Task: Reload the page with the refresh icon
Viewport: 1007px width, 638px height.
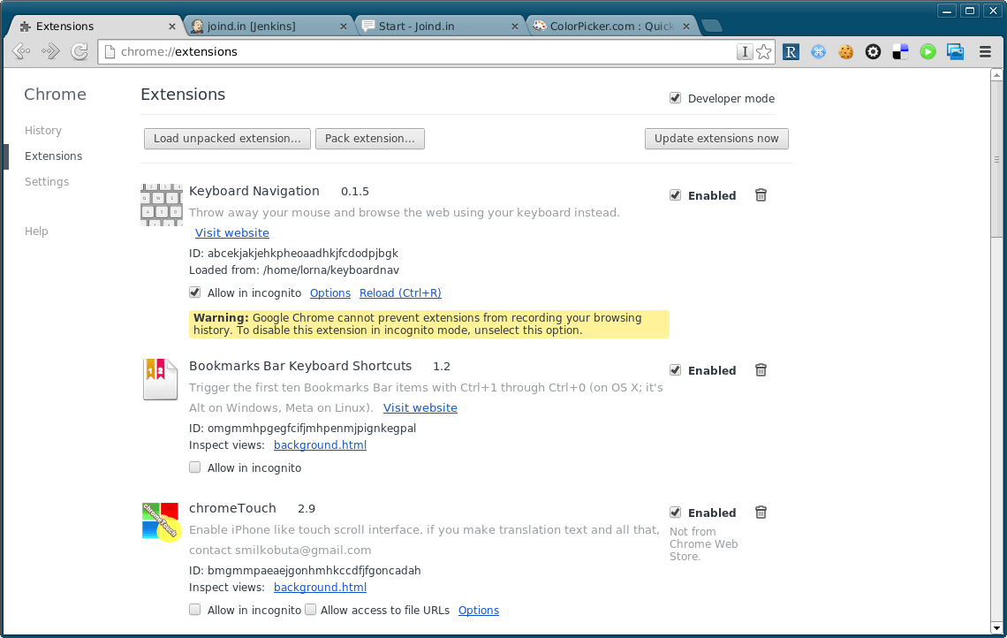Action: point(79,51)
